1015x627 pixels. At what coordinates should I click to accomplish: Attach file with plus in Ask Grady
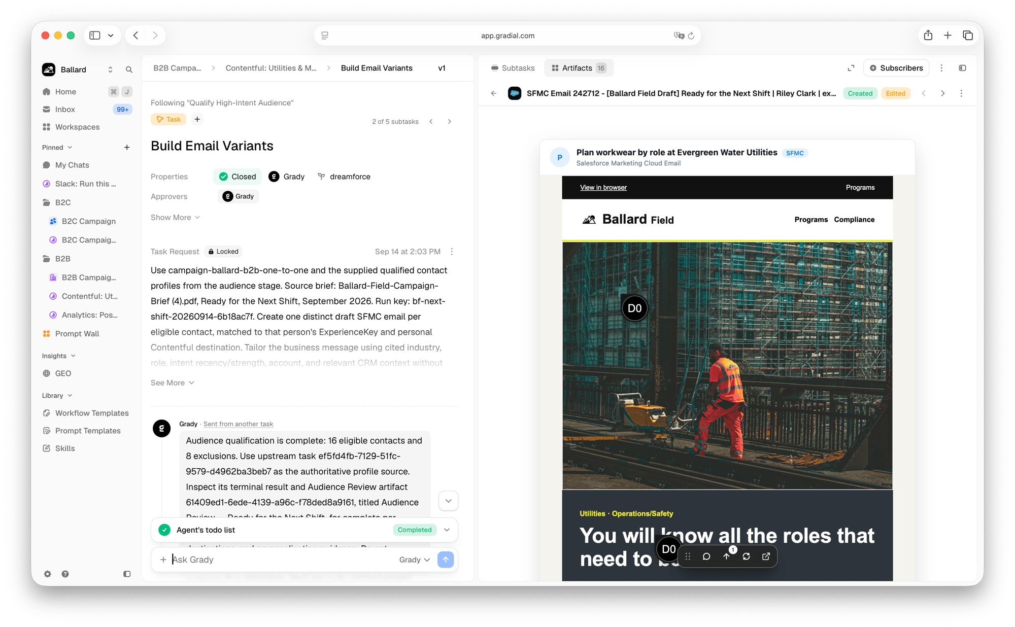(x=163, y=560)
